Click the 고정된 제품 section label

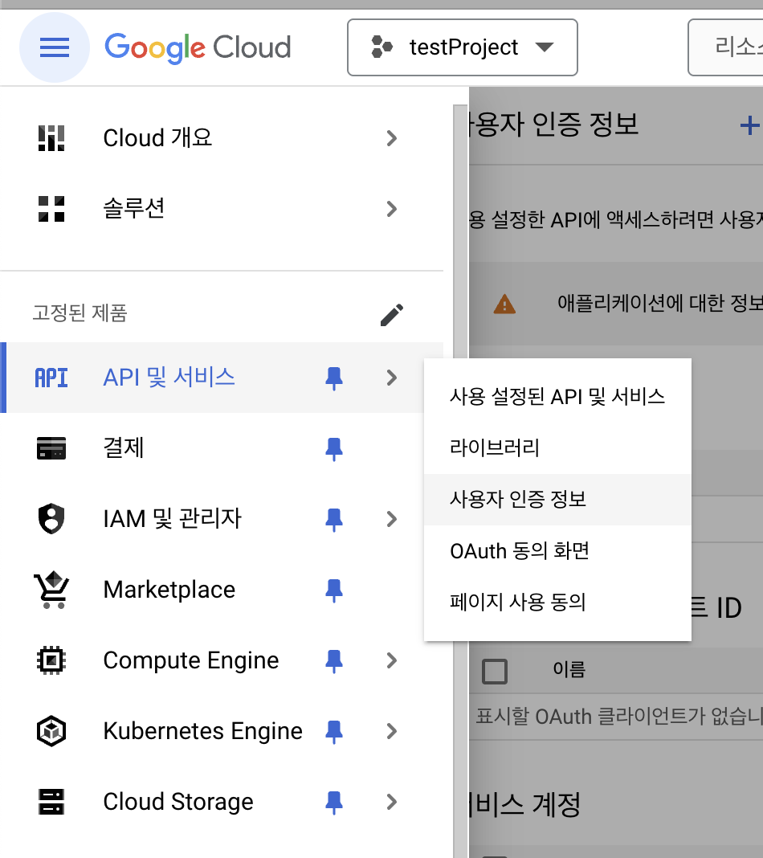click(80, 313)
